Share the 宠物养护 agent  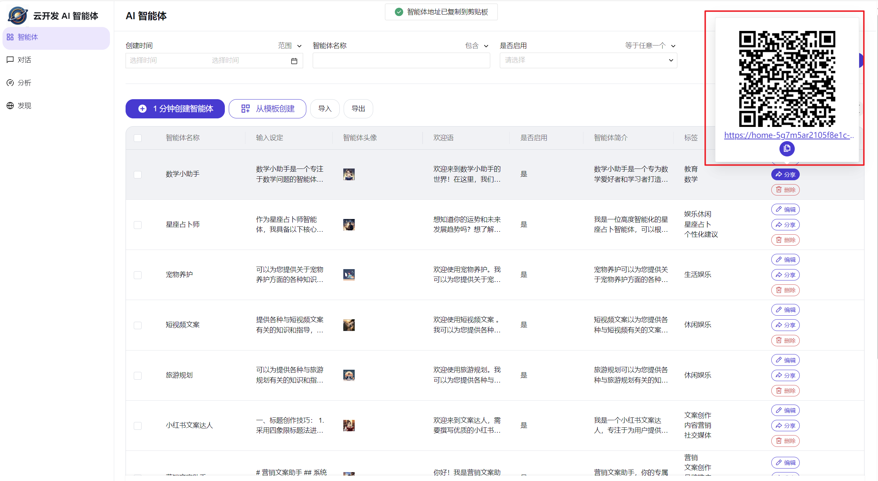click(x=785, y=275)
